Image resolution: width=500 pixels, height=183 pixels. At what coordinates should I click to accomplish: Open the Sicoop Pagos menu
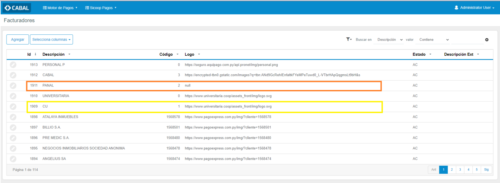(101, 8)
